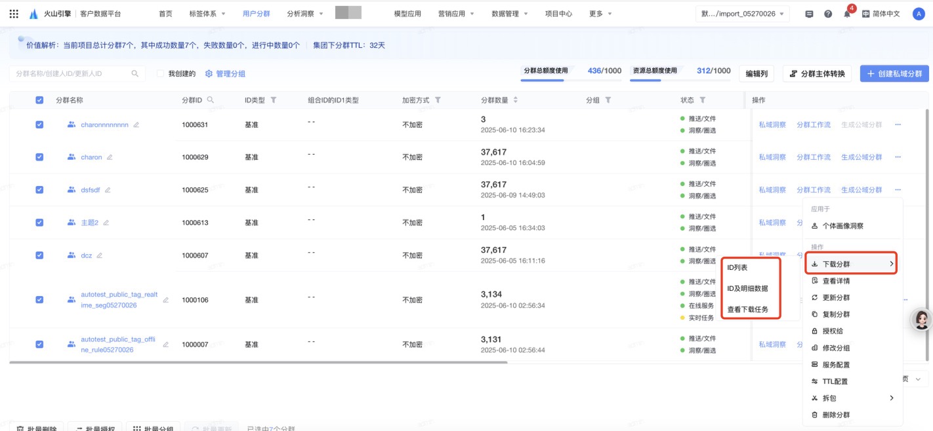Filter the 分组 column

coord(608,100)
